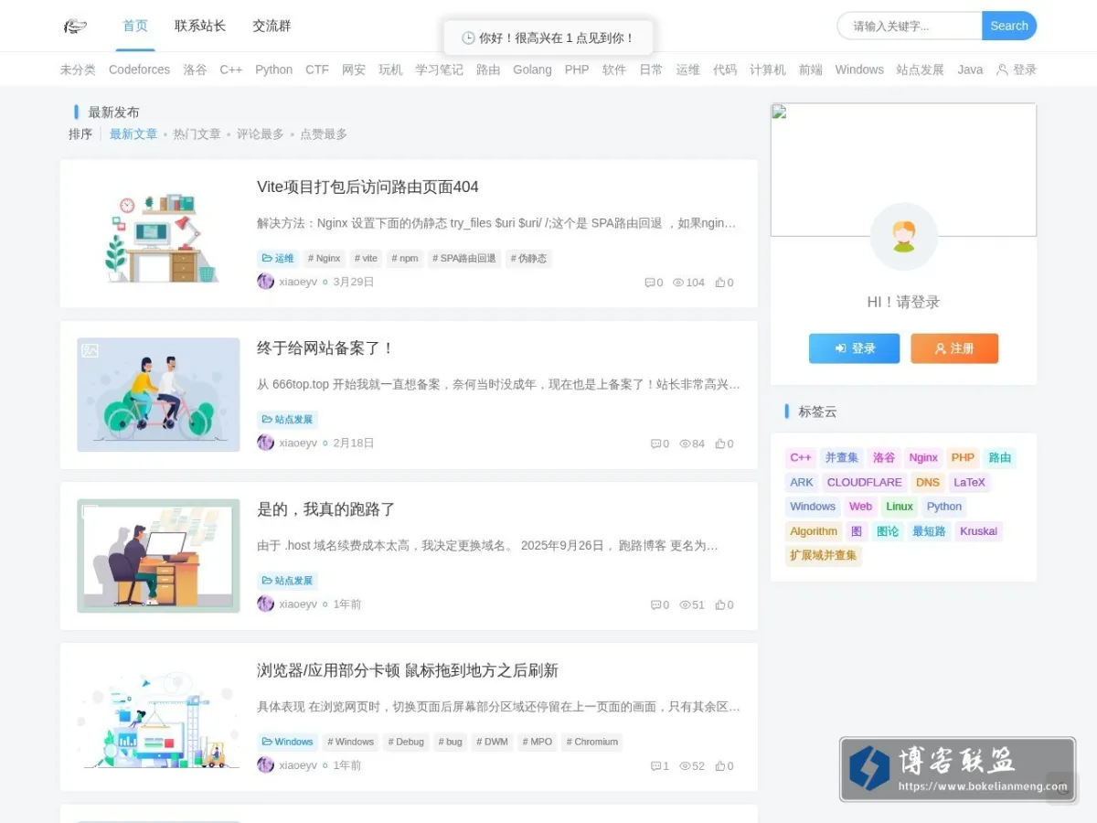Click the sidebar user avatar icon
Image resolution: width=1097 pixels, height=823 pixels.
click(x=904, y=236)
